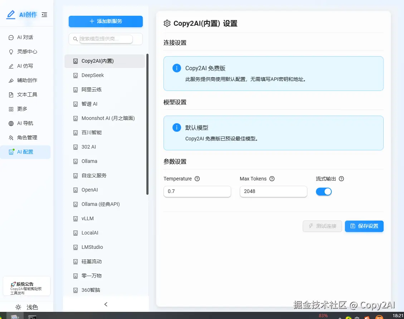This screenshot has width=404, height=319.
Task: Collapse provider panel with the left chevron
Action: tap(106, 304)
